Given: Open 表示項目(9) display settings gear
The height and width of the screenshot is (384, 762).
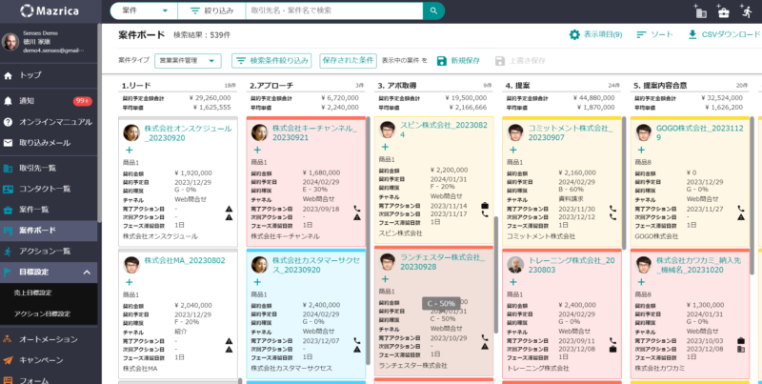Looking at the screenshot, I should 595,35.
